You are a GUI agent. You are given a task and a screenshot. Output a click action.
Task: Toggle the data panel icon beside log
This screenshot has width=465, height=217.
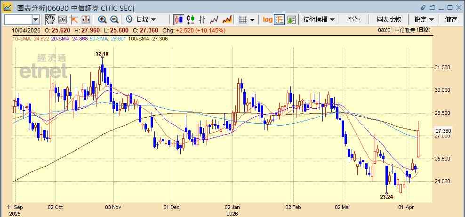280,20
